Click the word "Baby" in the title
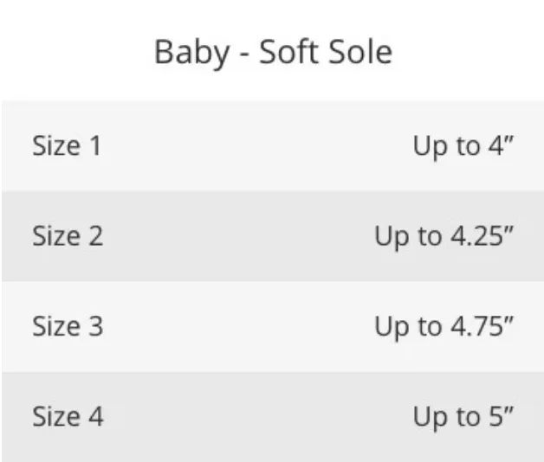Viewport: 544px width, 462px height. pyautogui.click(x=191, y=53)
